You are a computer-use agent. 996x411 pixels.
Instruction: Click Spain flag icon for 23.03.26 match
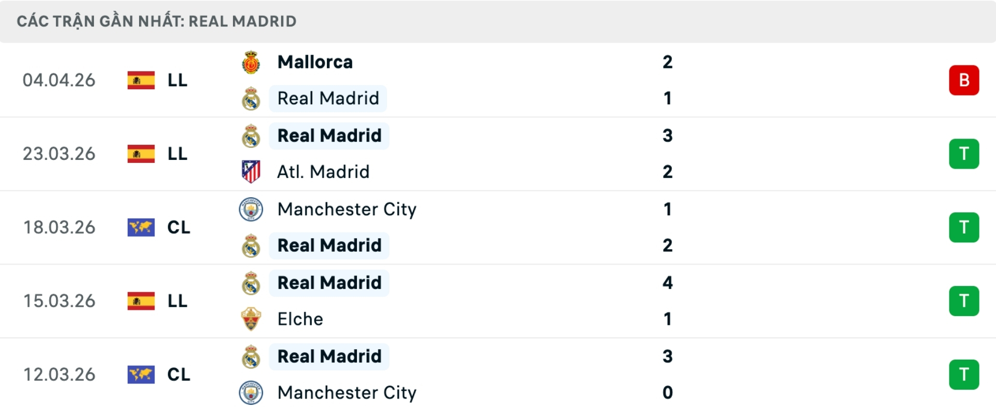tap(141, 154)
